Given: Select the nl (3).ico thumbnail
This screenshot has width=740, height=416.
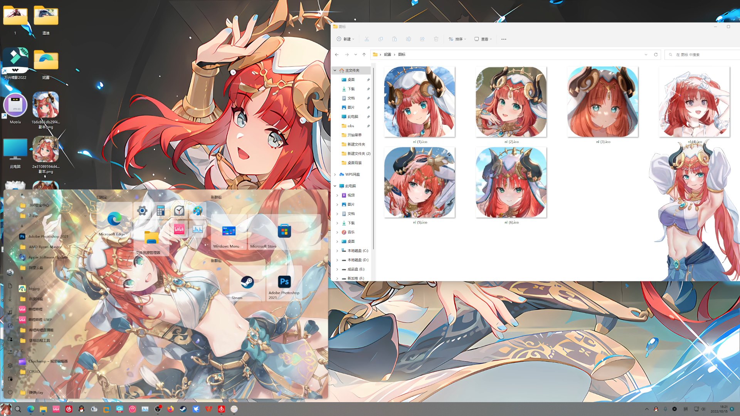Looking at the screenshot, I should pos(602,102).
